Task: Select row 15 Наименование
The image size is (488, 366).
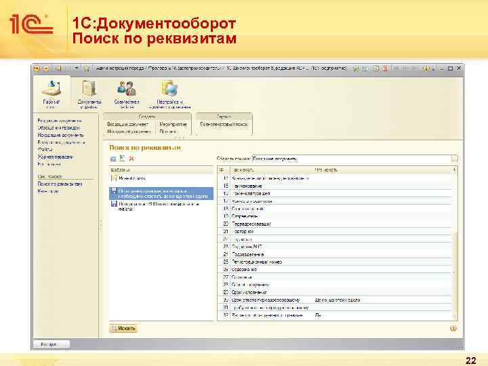Action: (x=335, y=186)
